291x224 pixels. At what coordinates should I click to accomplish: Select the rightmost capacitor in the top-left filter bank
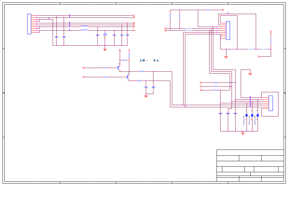[x=127, y=35]
